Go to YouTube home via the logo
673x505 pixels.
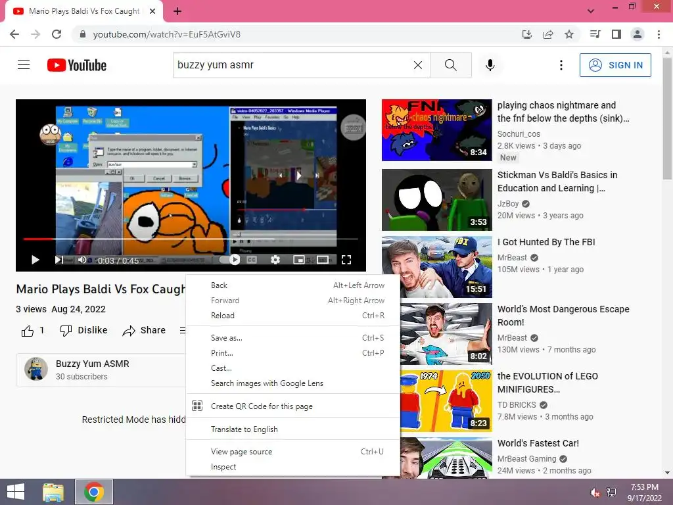point(77,65)
